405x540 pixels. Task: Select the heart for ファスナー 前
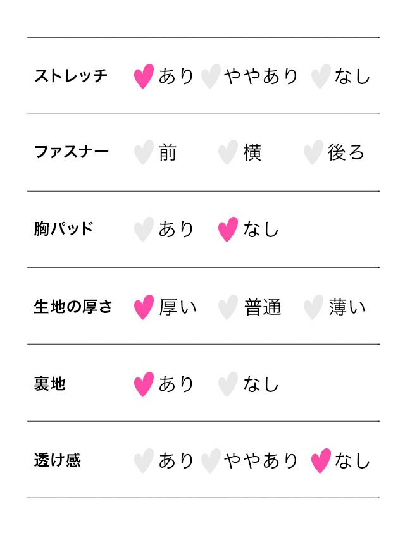point(144,153)
